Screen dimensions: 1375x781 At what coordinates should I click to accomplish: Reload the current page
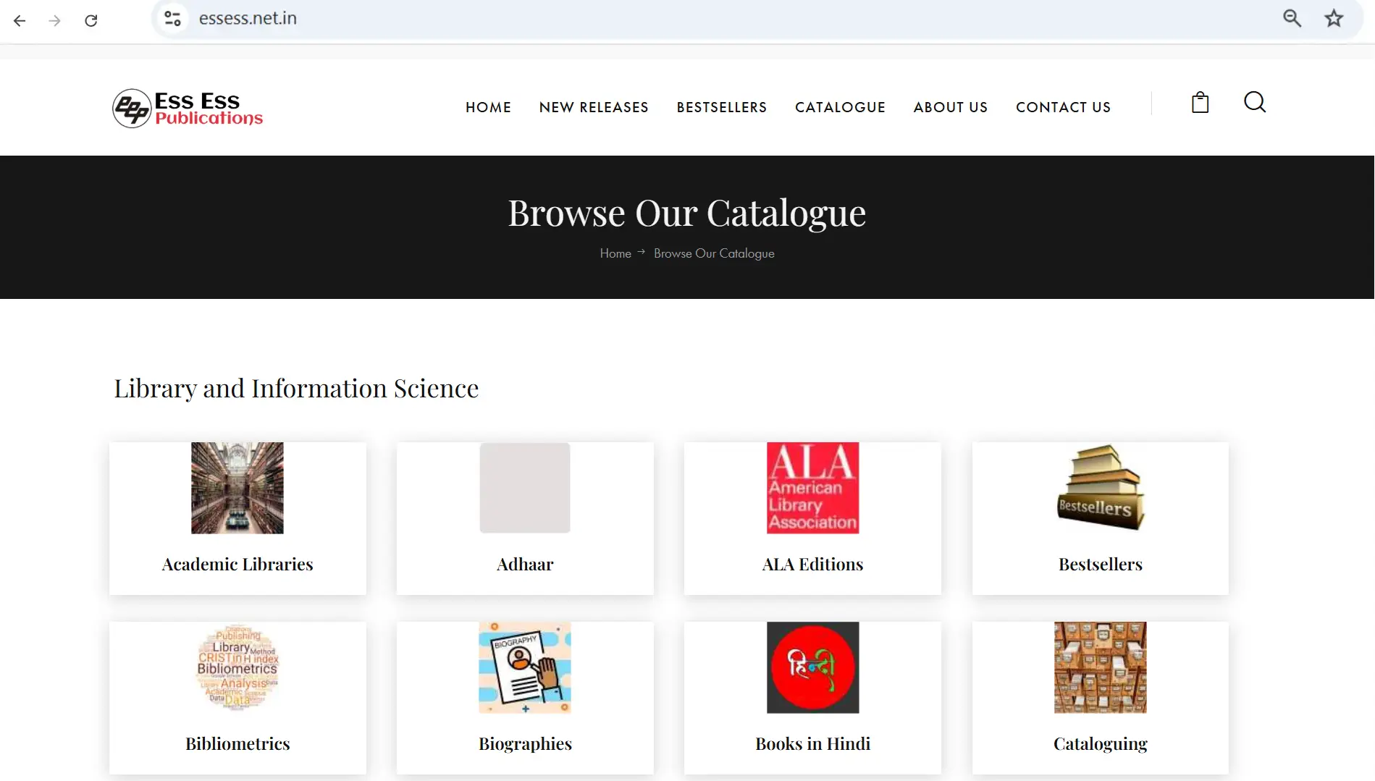(91, 20)
